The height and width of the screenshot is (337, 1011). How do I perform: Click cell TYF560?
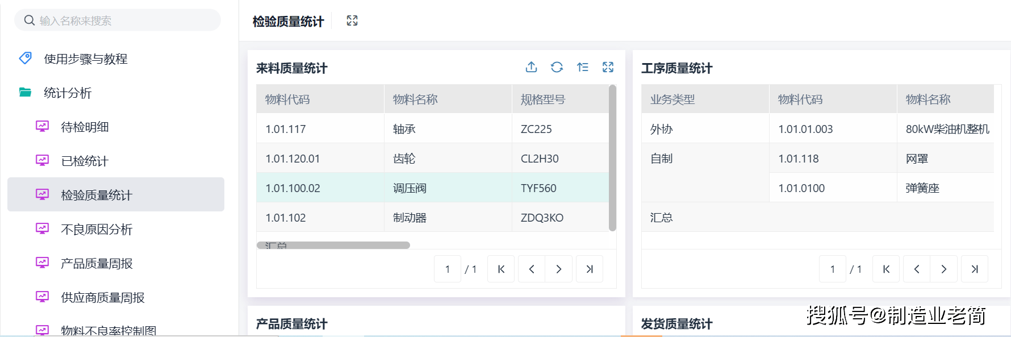(560, 188)
